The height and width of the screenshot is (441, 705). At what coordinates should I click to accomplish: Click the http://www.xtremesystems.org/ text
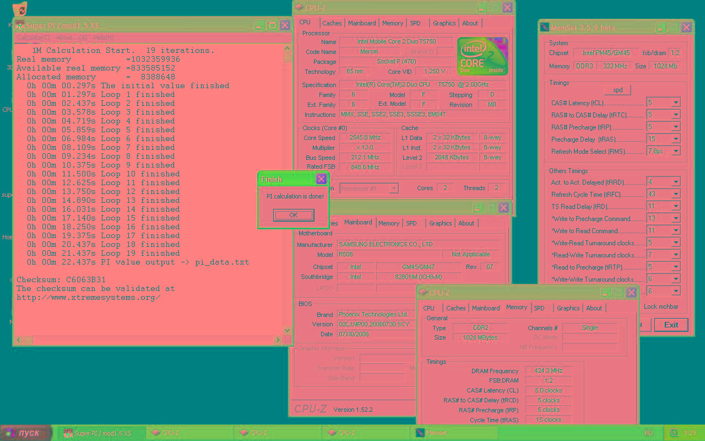point(89,297)
